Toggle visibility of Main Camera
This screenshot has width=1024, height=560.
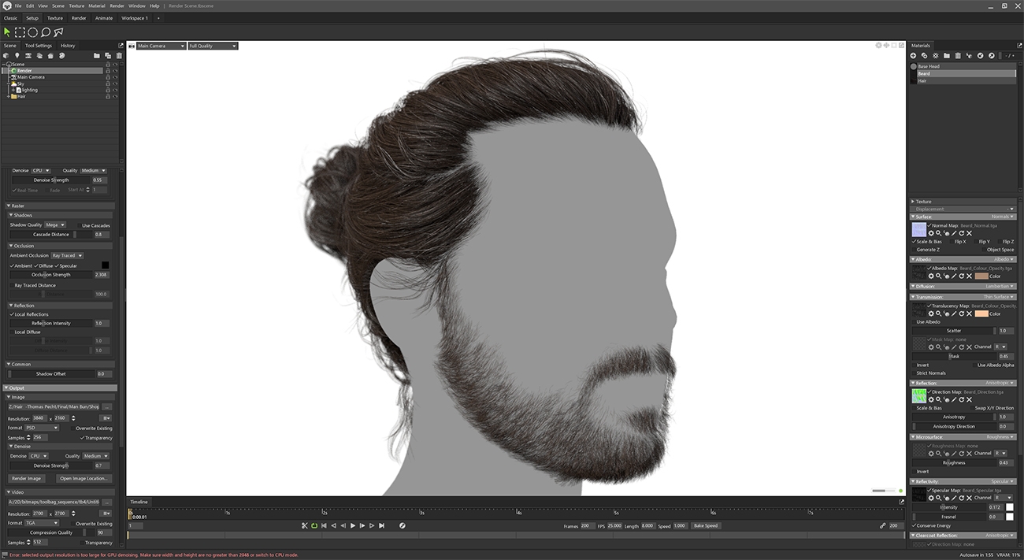115,77
